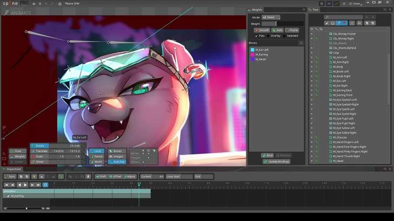This screenshot has width=394, height=221.
Task: Click the Offset keys button
Action: [x=115, y=177]
